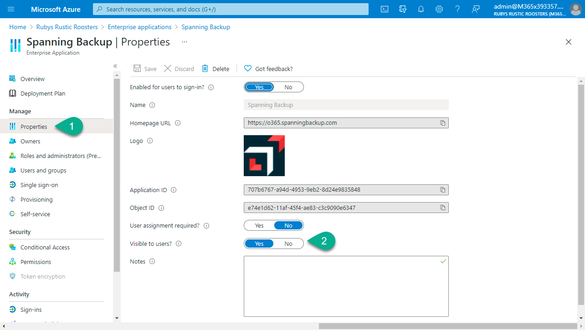Show info tooltip for Name
This screenshot has height=330, width=585.
pyautogui.click(x=152, y=105)
